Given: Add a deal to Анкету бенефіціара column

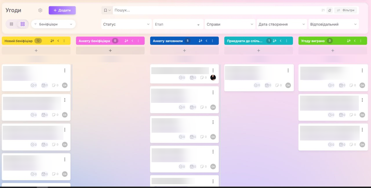Looking at the screenshot, I should (110, 50).
